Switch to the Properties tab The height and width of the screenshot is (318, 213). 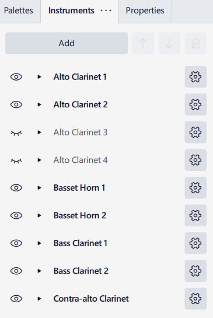pyautogui.click(x=145, y=11)
